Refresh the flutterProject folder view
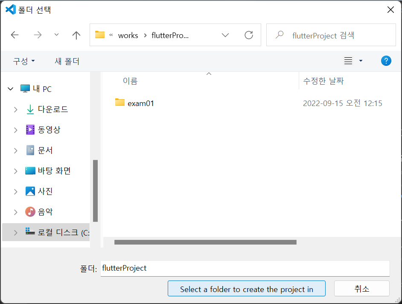402x304 pixels. [x=249, y=35]
